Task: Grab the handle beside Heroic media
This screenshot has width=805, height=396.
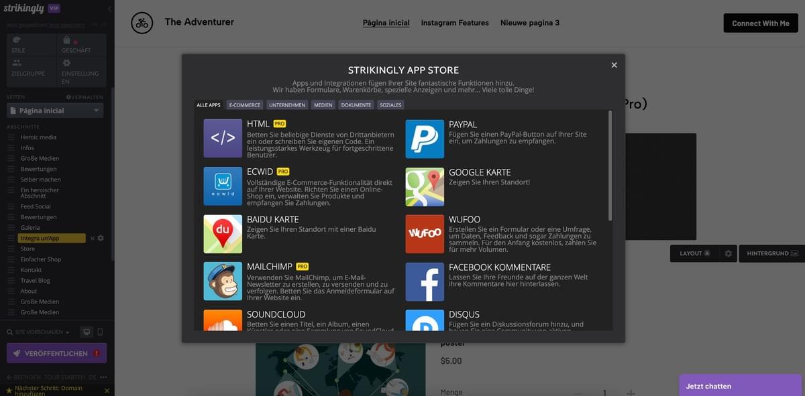Action: coord(11,137)
